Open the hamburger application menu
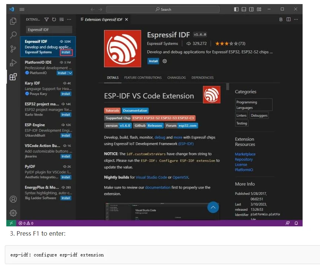 [x=22, y=9]
